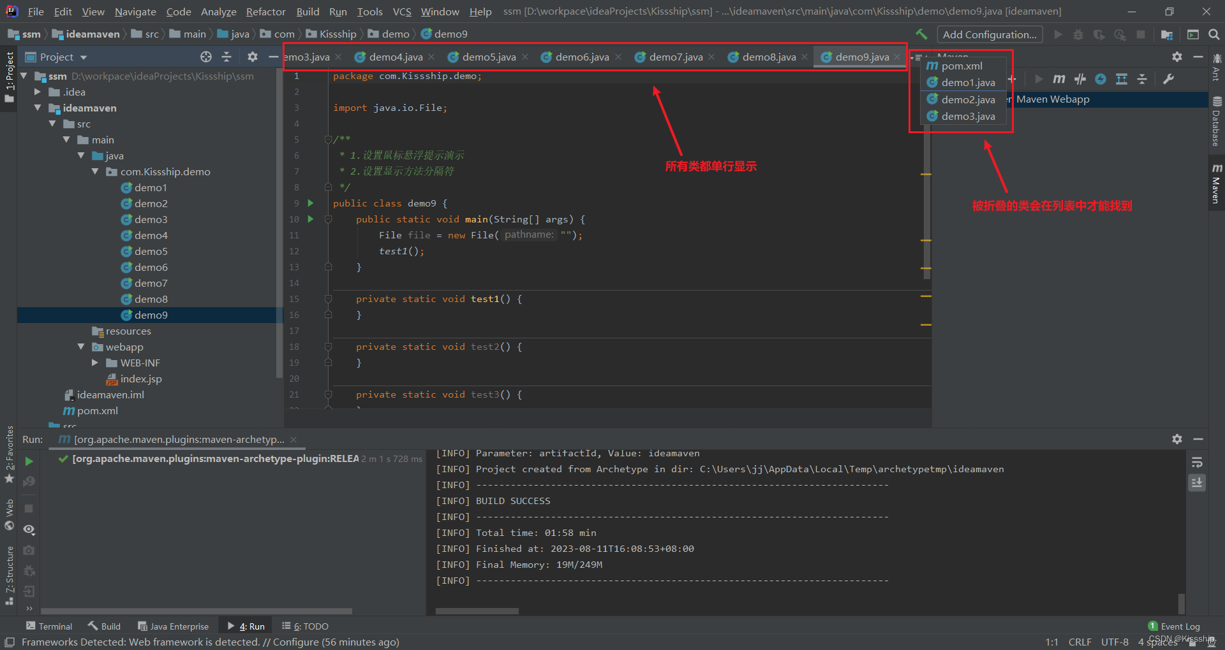Open the VCS menu
The image size is (1225, 650).
coord(402,11)
